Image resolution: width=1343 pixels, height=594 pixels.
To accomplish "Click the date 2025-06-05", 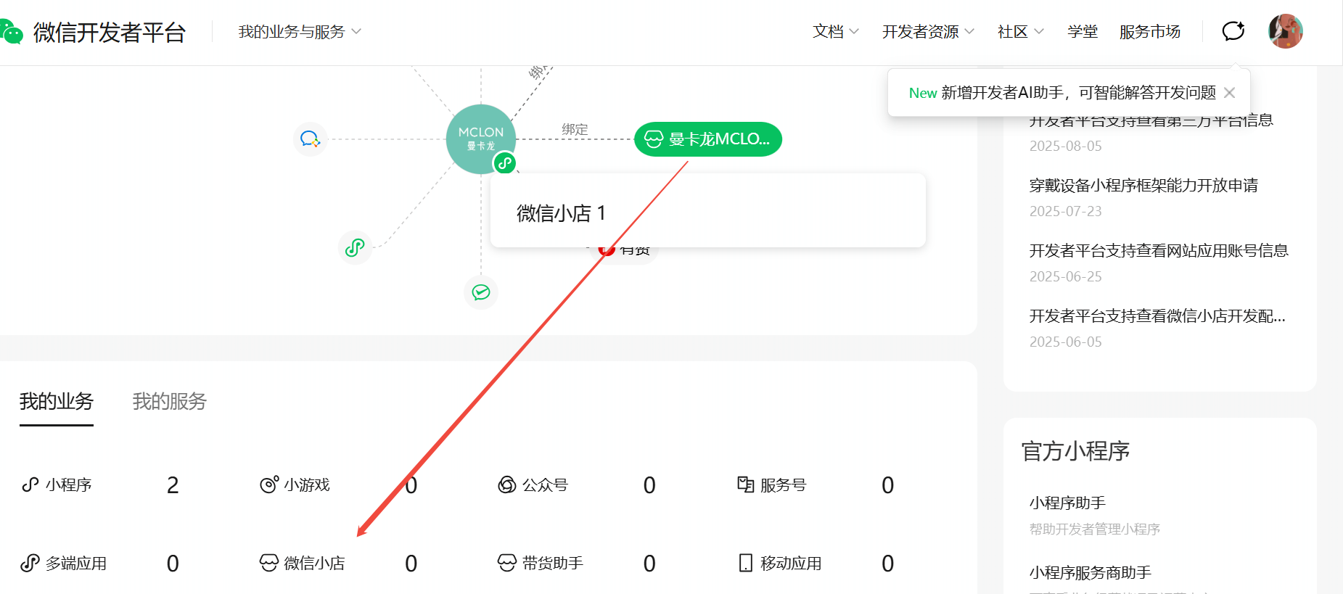I will click(1065, 342).
